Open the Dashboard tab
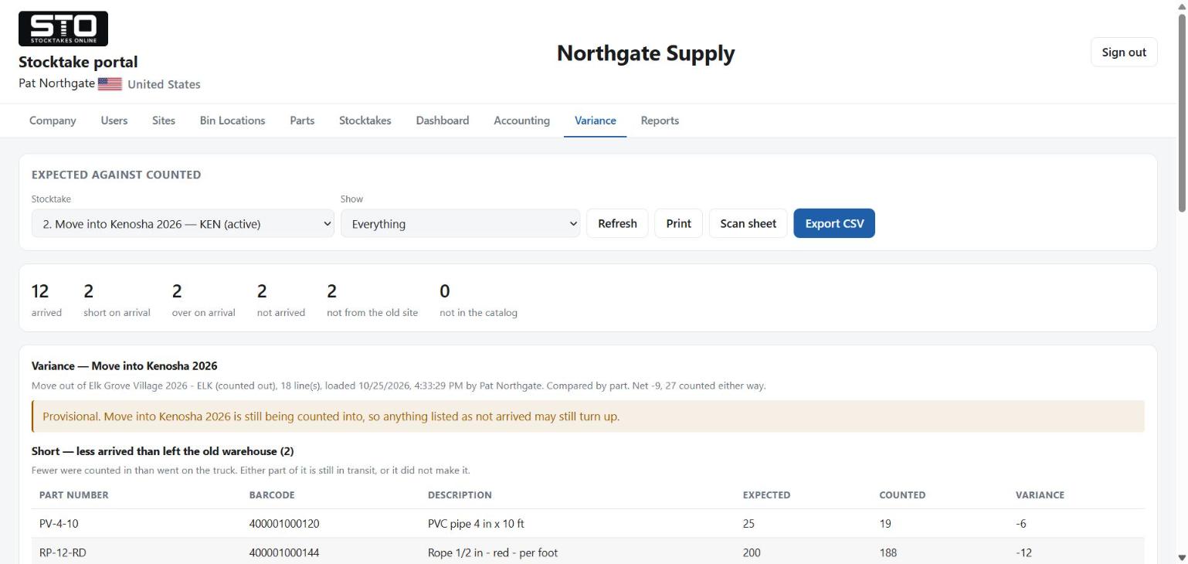The width and height of the screenshot is (1188, 564). [x=443, y=121]
